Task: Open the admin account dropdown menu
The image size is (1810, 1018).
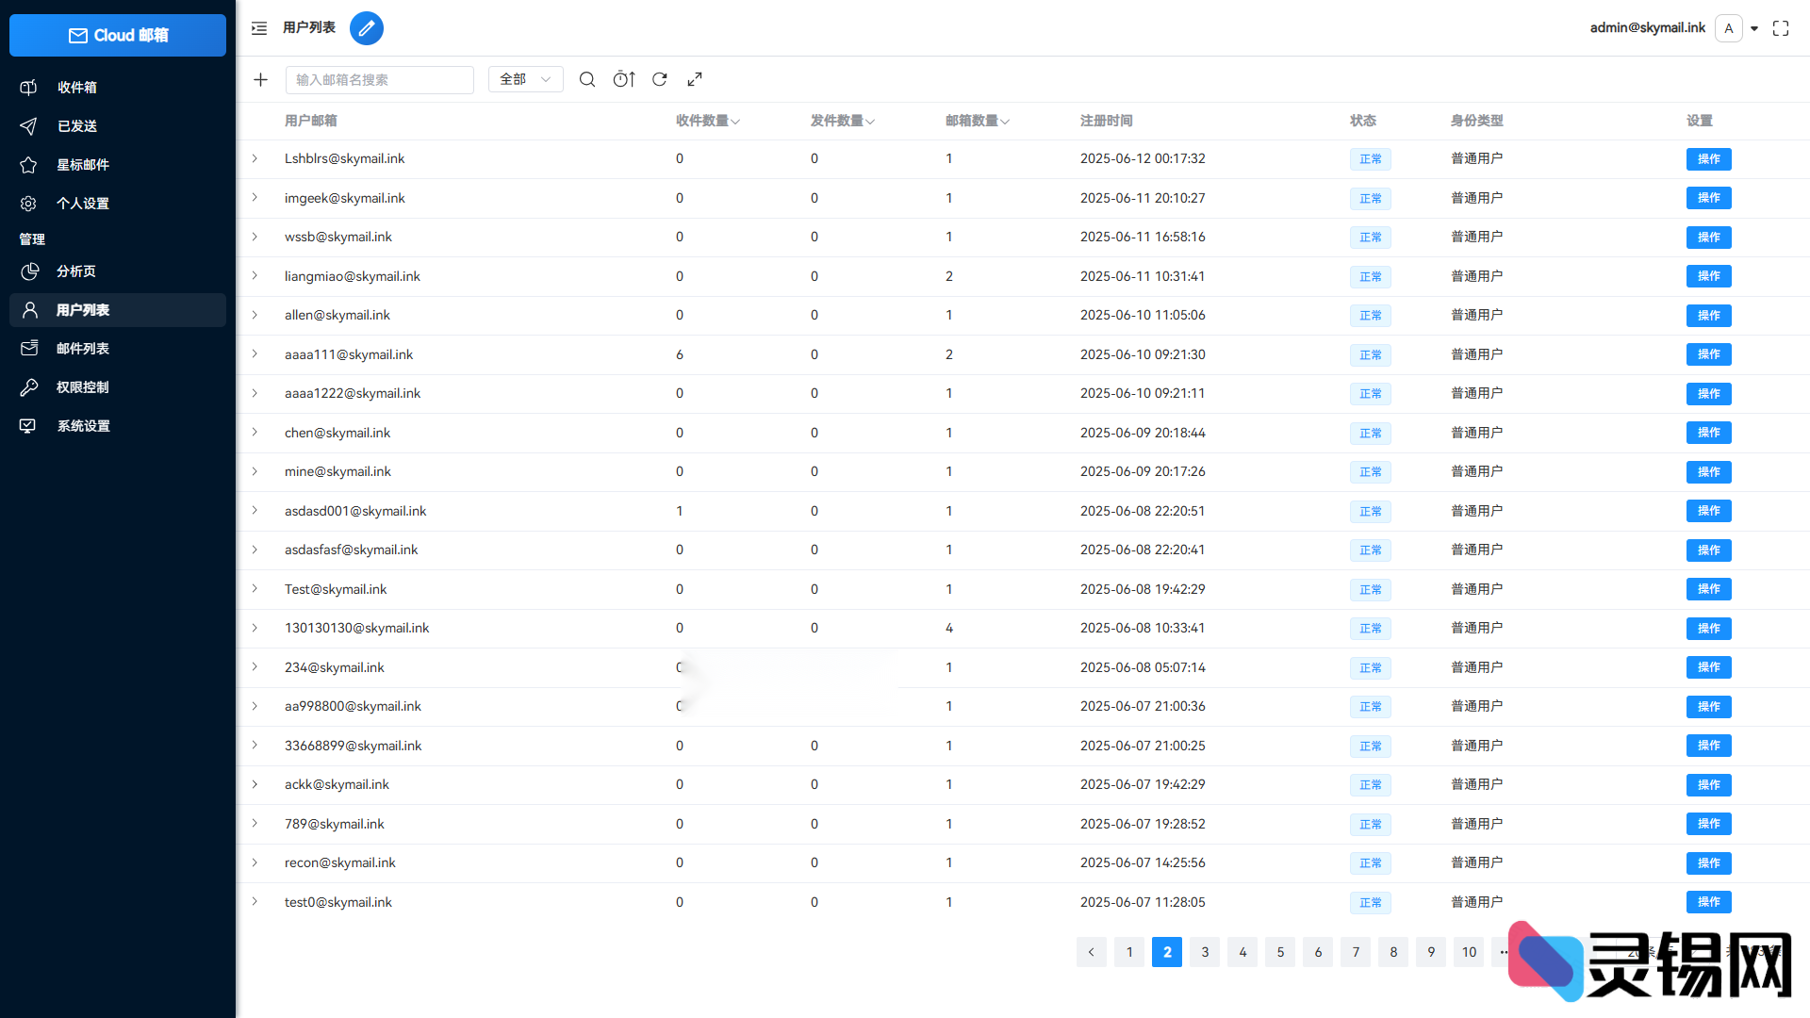Action: [1754, 28]
